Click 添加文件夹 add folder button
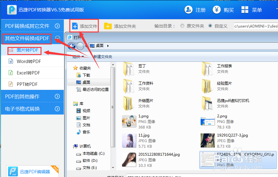Viewport: 278px width, 177px height. point(120,26)
